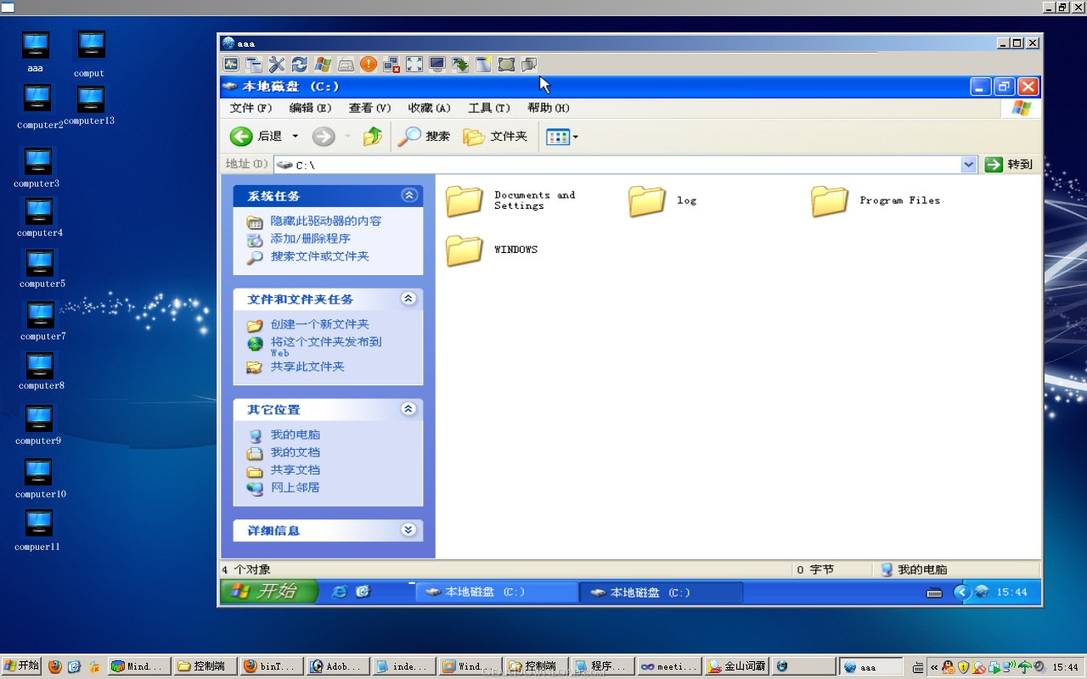Open the 编辑(E) menu
The width and height of the screenshot is (1087, 679).
tap(310, 108)
